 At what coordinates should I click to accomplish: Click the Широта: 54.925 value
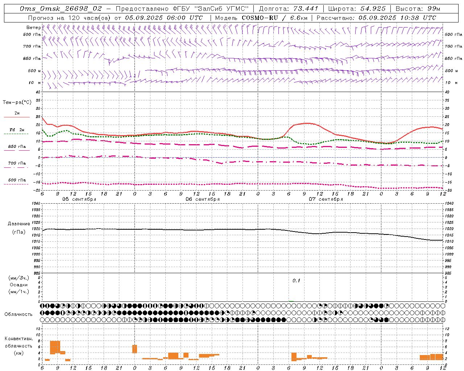pos(357,8)
